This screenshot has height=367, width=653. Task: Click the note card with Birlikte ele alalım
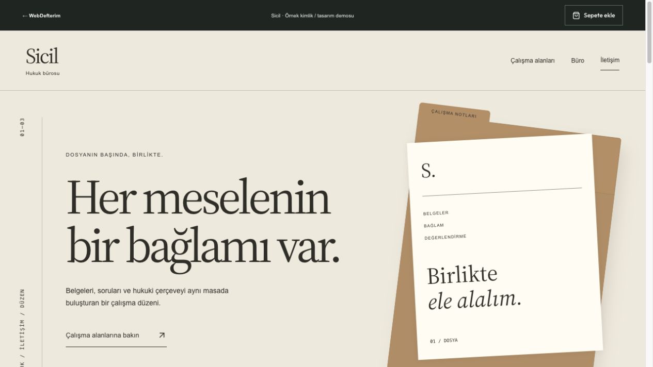(x=505, y=246)
